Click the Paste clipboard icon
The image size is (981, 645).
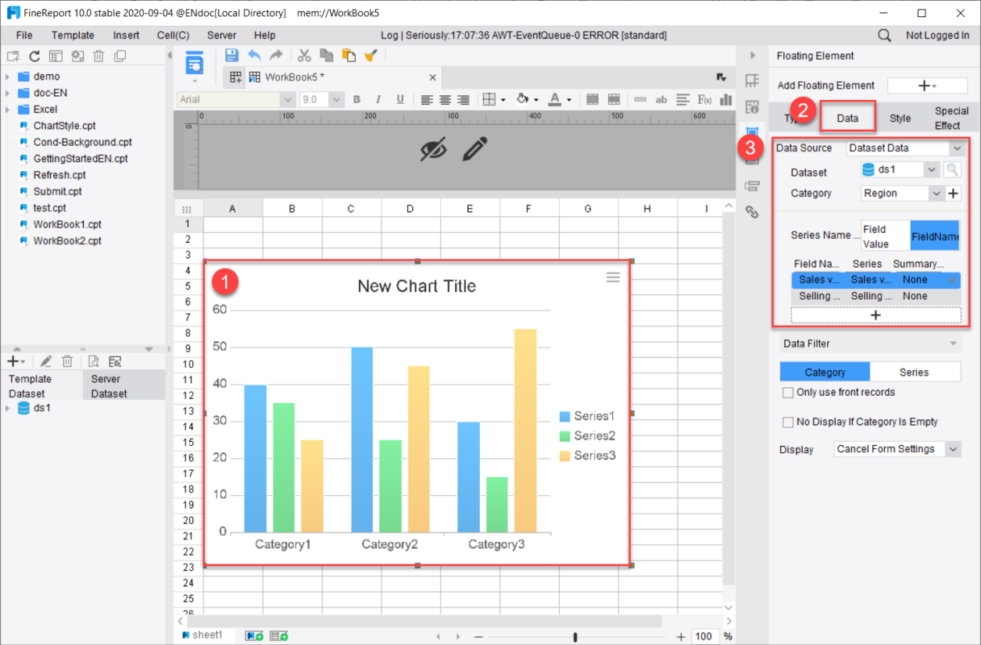tap(349, 55)
